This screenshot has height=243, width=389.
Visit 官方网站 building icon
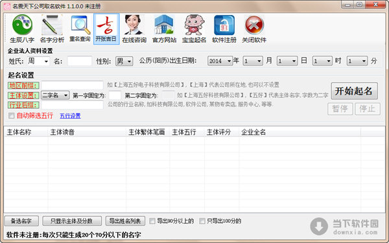pos(164,29)
